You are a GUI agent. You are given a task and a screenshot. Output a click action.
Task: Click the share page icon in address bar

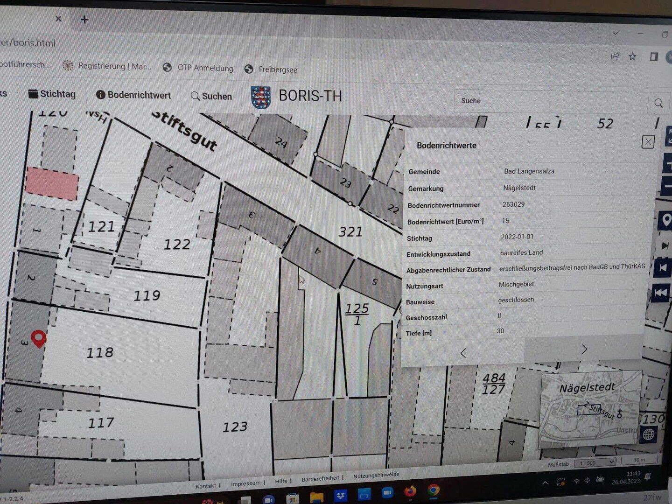[615, 56]
